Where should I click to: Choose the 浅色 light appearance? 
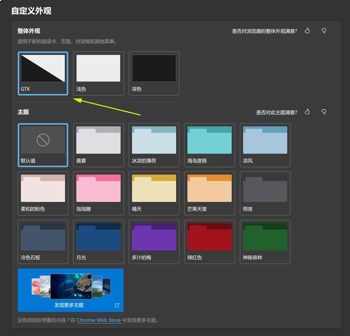99,73
